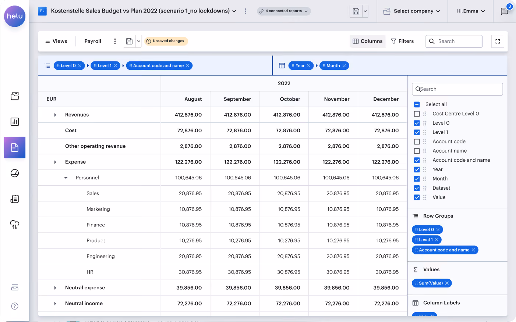Uncheck the Dataset column checkbox
This screenshot has width=516, height=322.
point(417,188)
